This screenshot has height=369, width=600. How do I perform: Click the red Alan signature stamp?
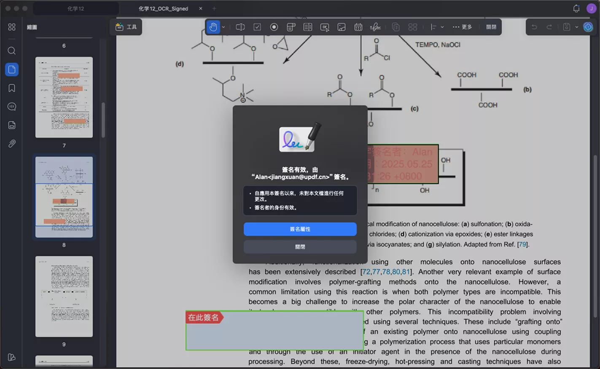(x=403, y=164)
